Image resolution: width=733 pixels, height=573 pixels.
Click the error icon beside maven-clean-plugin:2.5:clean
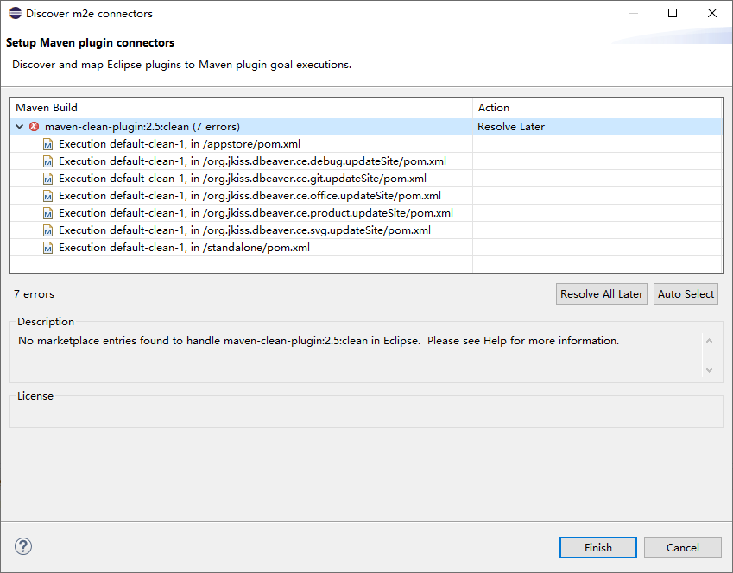[x=33, y=126]
